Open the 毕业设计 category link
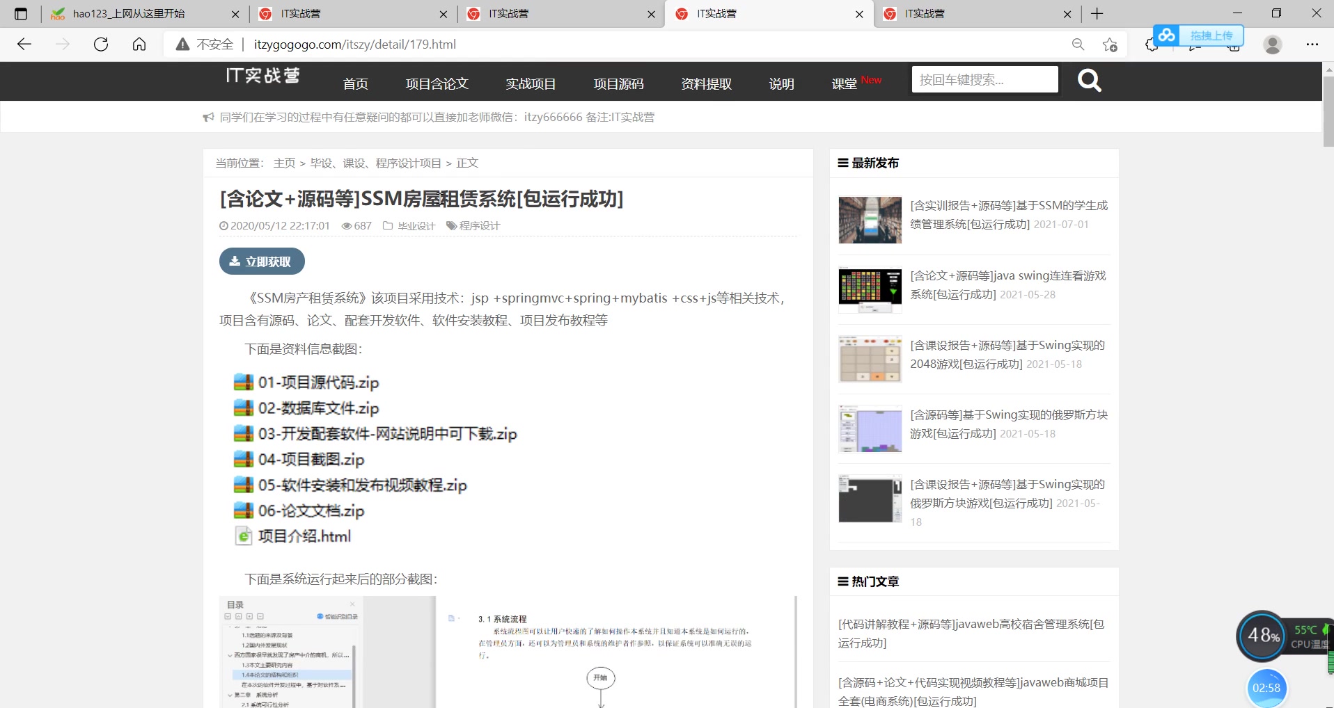The width and height of the screenshot is (1334, 708). click(416, 226)
